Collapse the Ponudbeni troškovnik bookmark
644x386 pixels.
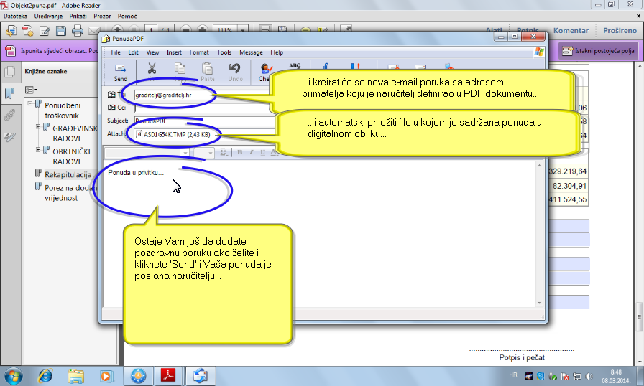coord(30,103)
